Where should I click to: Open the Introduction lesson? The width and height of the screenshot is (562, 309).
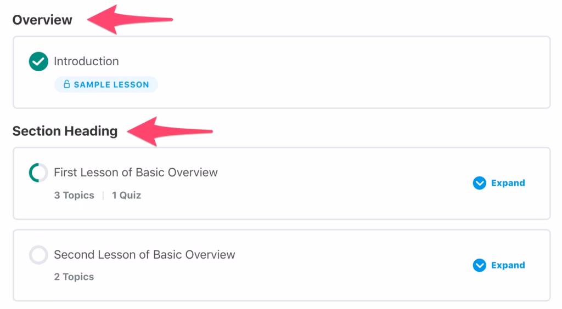point(86,61)
